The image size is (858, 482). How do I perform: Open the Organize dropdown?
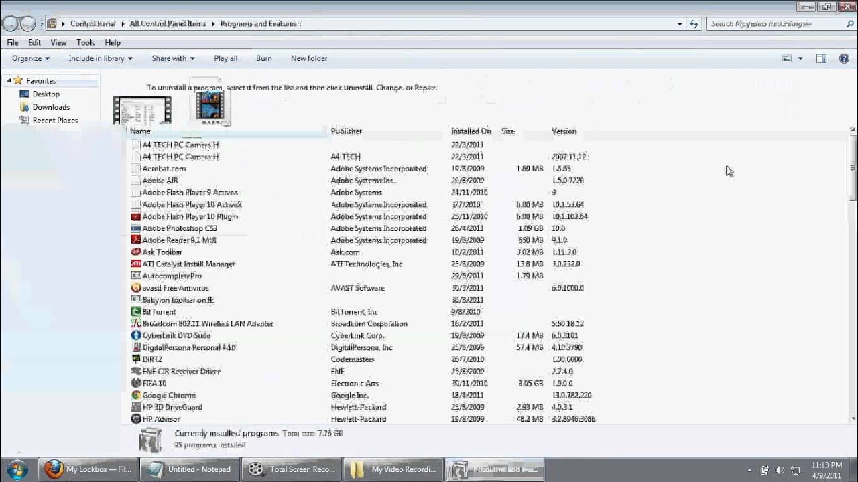31,58
